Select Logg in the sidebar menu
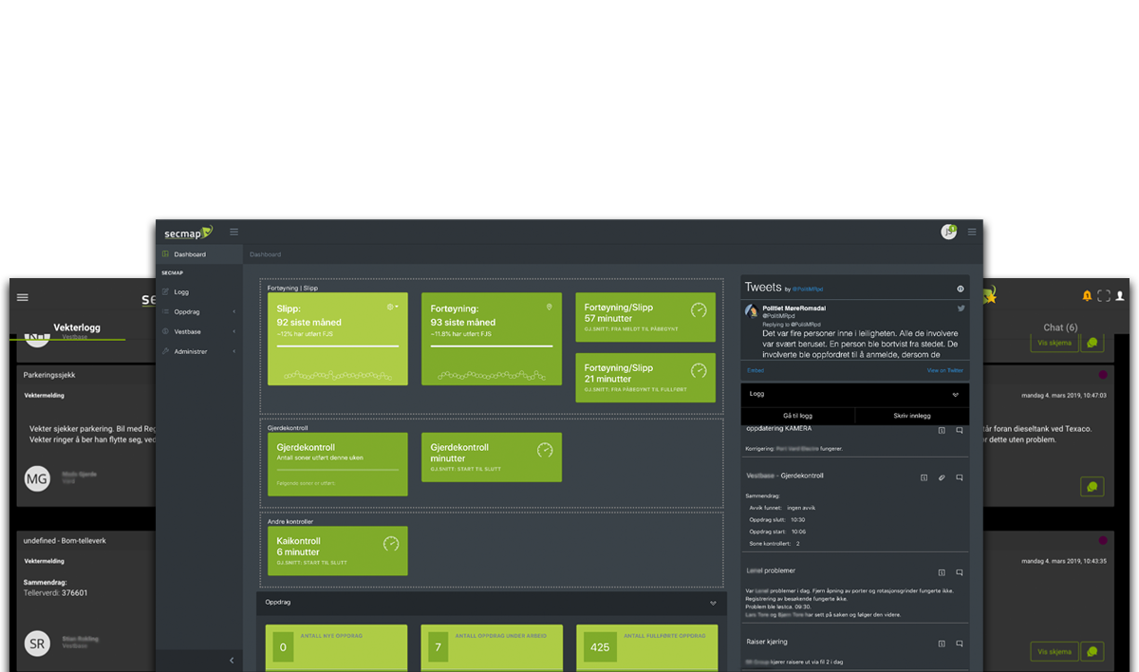 pyautogui.click(x=199, y=291)
